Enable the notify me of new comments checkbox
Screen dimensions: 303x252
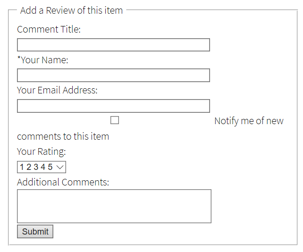click(x=115, y=120)
